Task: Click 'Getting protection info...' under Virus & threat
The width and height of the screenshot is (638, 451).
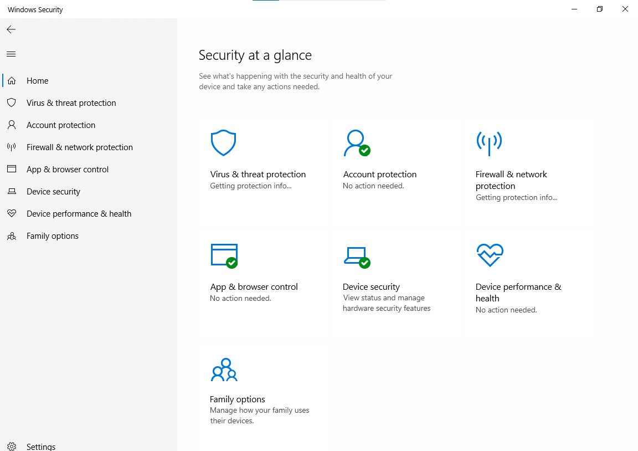Action: (251, 186)
